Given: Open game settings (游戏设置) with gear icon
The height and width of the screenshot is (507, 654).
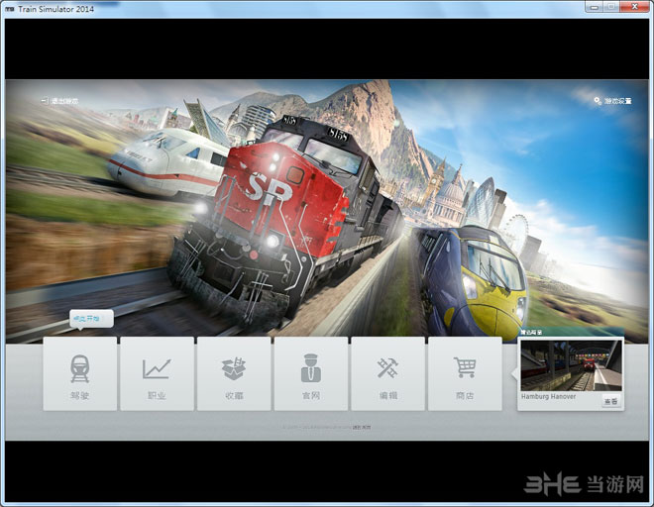Looking at the screenshot, I should point(612,100).
